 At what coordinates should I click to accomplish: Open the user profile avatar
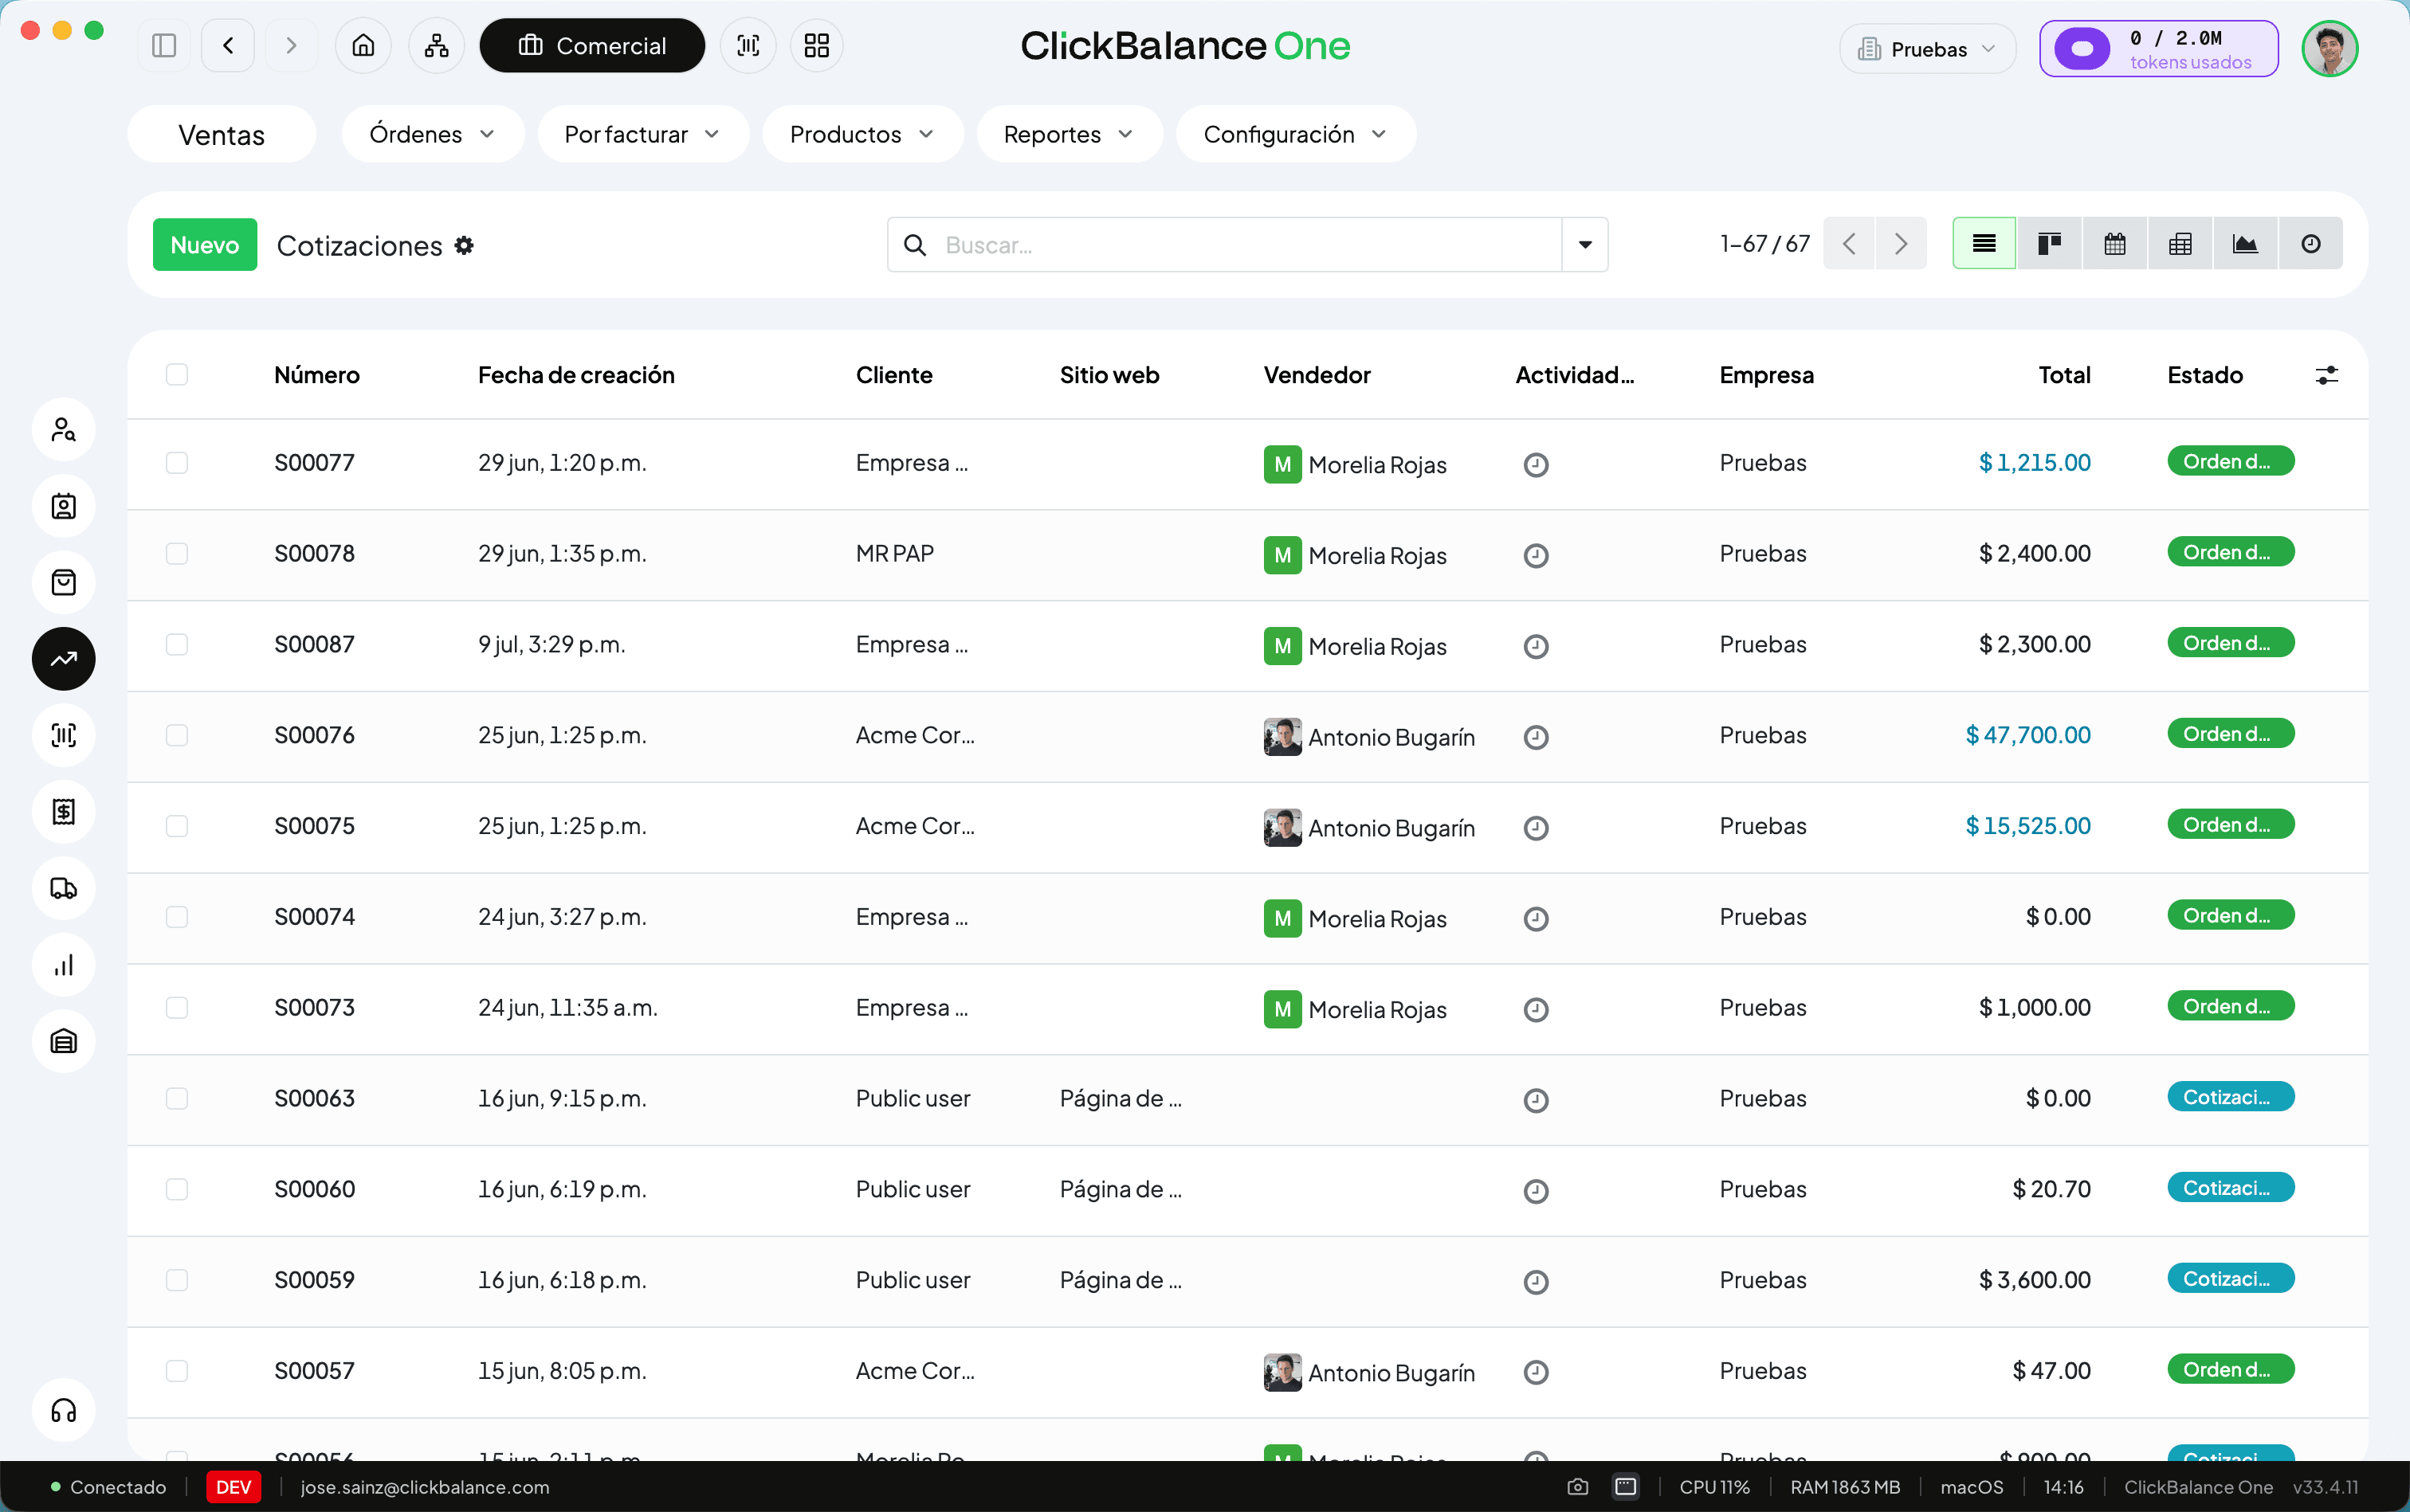[x=2330, y=48]
